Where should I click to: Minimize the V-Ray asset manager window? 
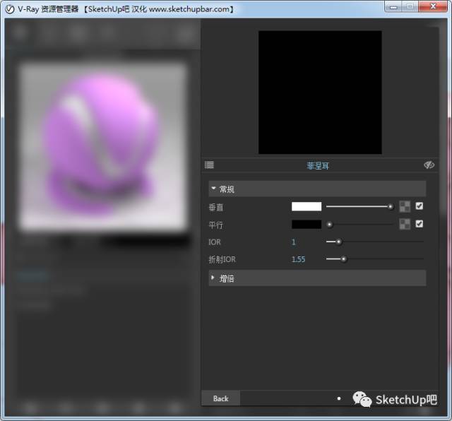(393, 7)
